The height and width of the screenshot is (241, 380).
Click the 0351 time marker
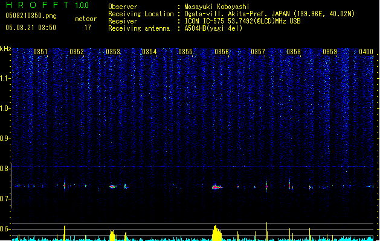(x=40, y=52)
